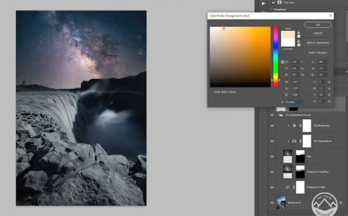The width and height of the screenshot is (348, 216).
Task: Select the G green radio button
Action: (282, 89)
